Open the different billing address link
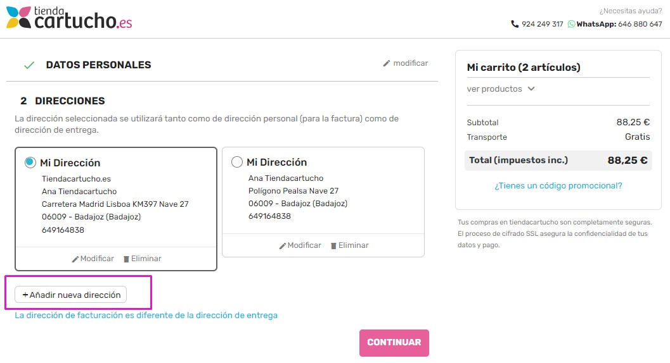670x363 pixels. point(146,315)
